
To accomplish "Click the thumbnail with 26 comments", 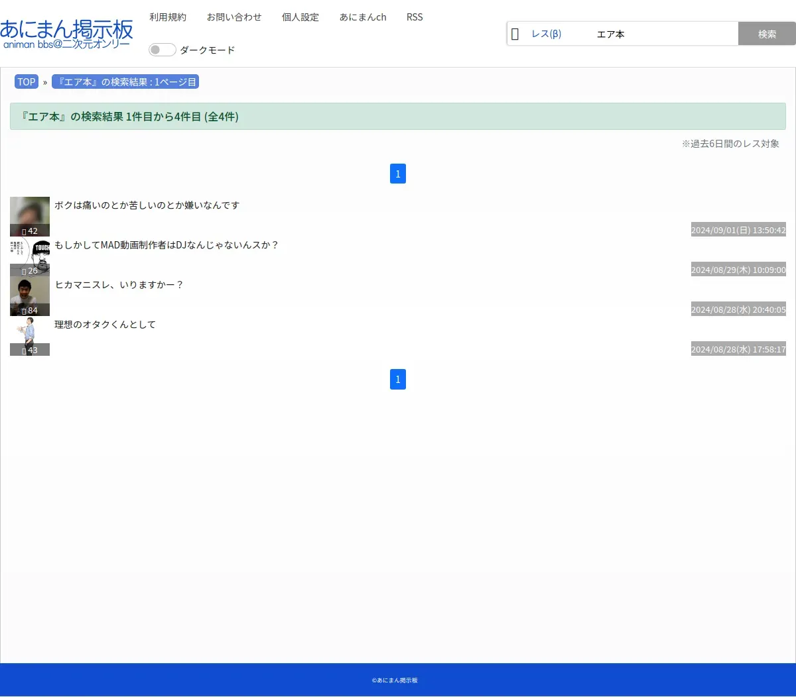I will pos(30,256).
